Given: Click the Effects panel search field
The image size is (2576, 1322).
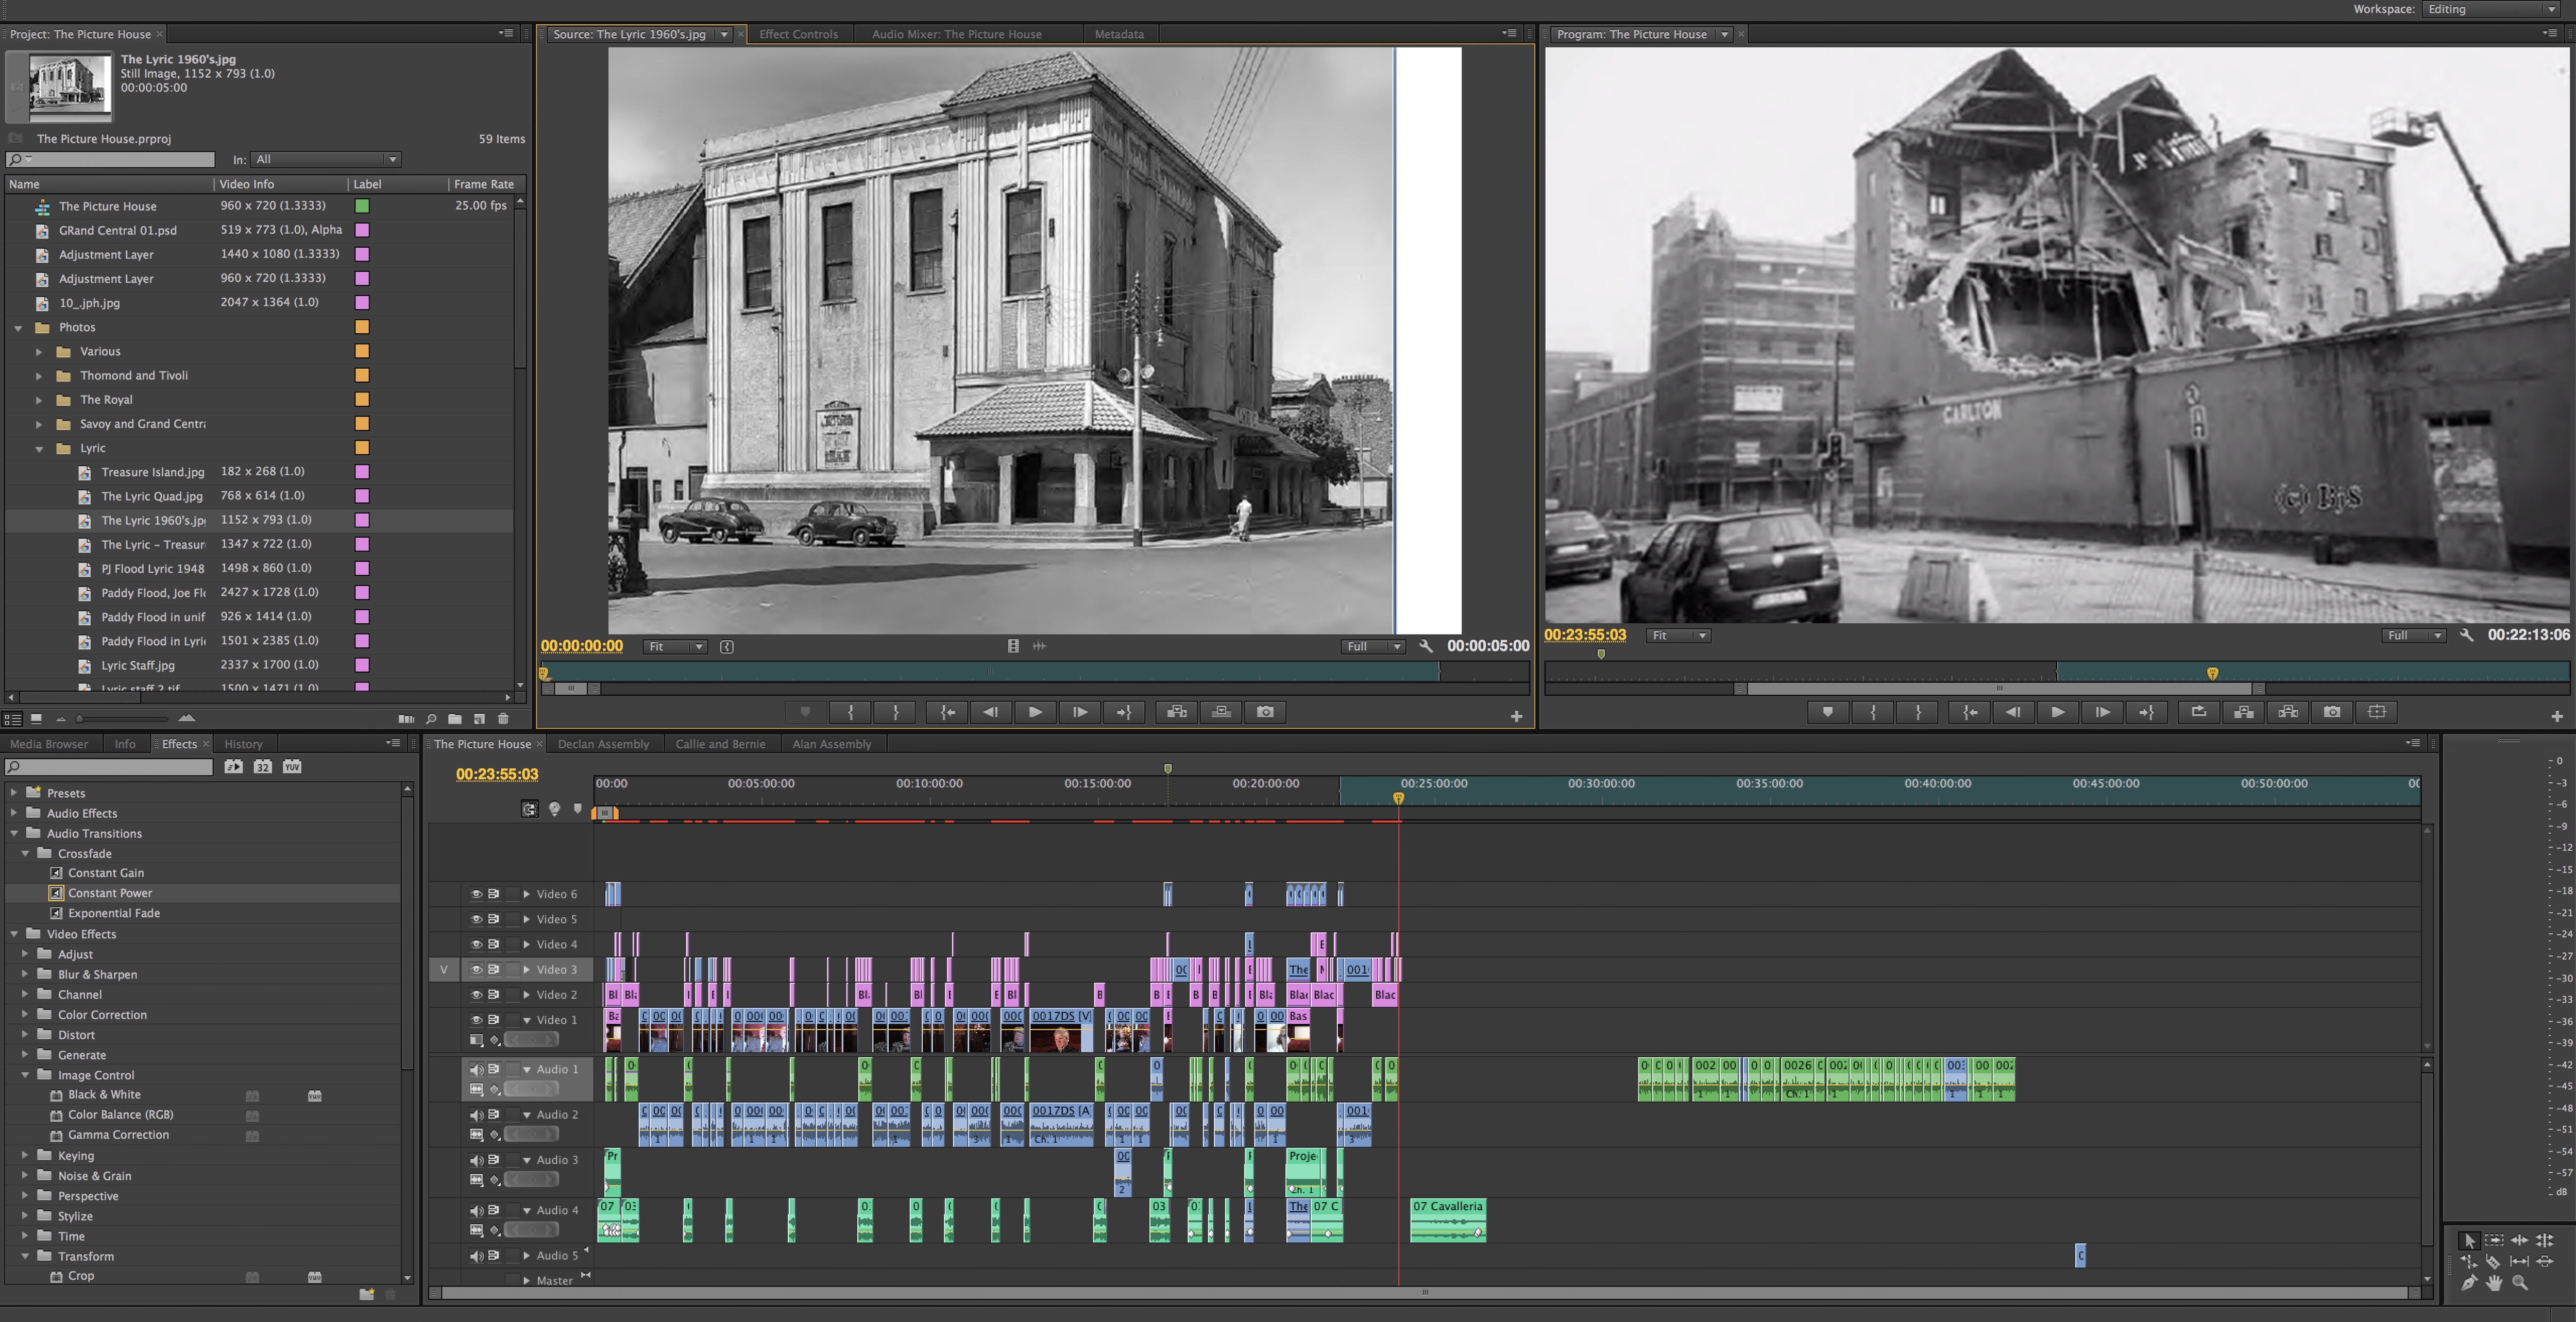Looking at the screenshot, I should click(x=110, y=767).
